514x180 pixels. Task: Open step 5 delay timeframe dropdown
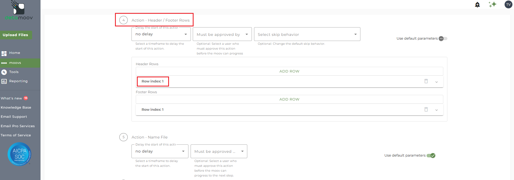(x=160, y=151)
